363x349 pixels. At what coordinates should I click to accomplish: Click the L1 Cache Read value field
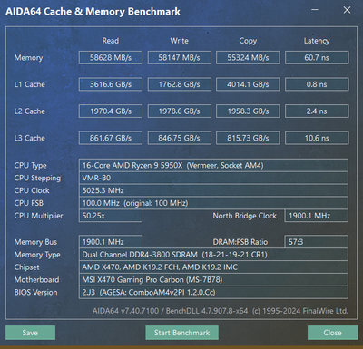[111, 84]
